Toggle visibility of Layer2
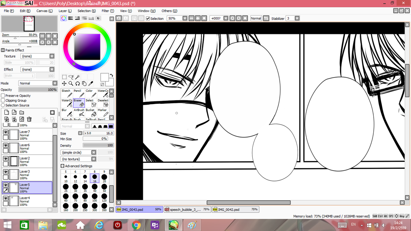This screenshot has height=231, width=411. (5, 158)
